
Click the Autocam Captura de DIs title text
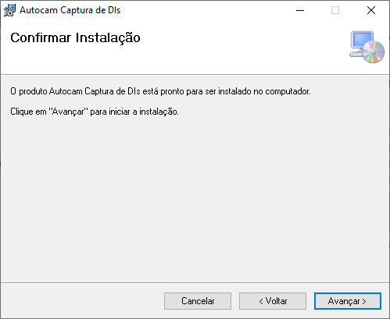[x=70, y=10]
